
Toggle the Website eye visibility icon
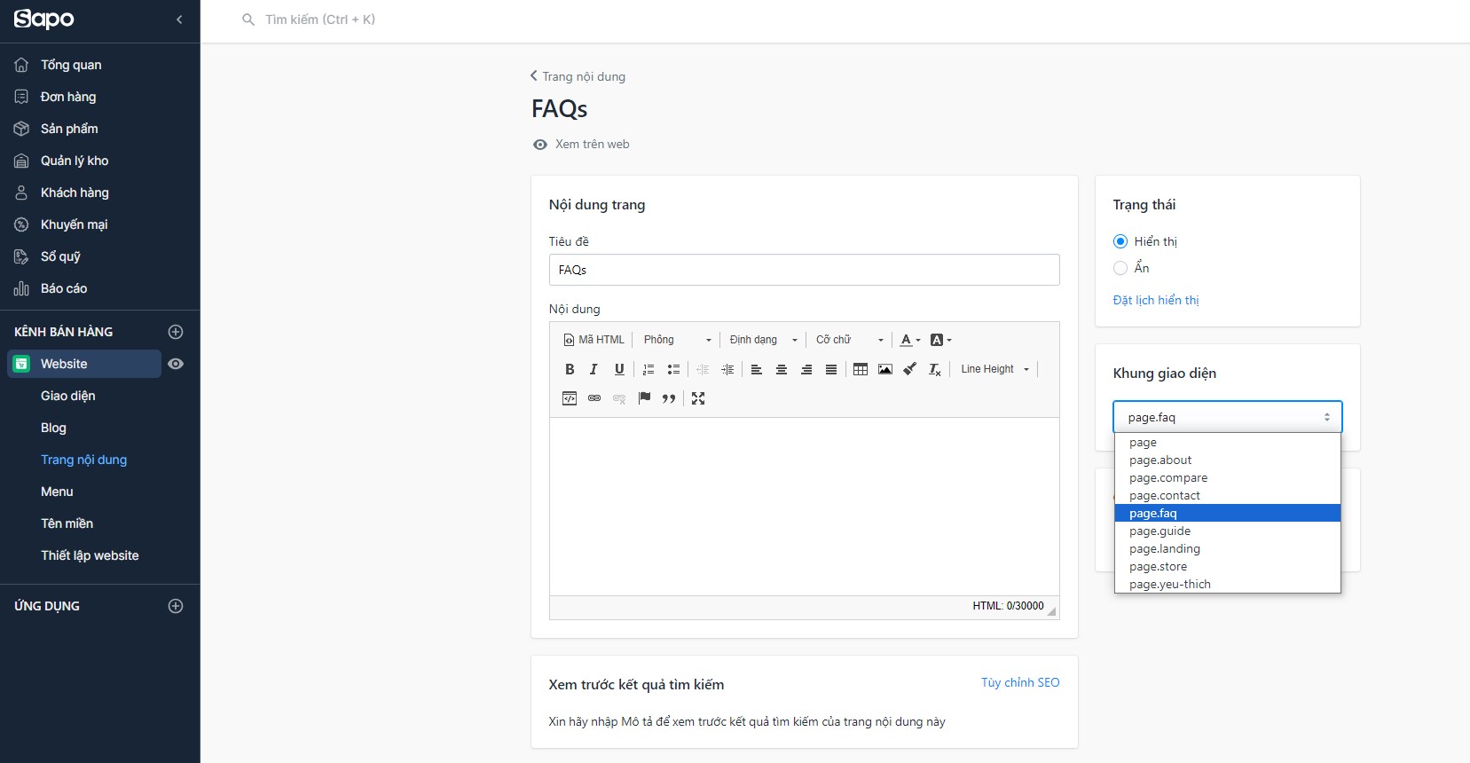pos(176,364)
